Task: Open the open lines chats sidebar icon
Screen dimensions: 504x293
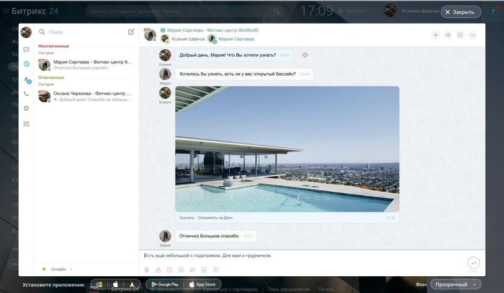Action: click(x=26, y=64)
